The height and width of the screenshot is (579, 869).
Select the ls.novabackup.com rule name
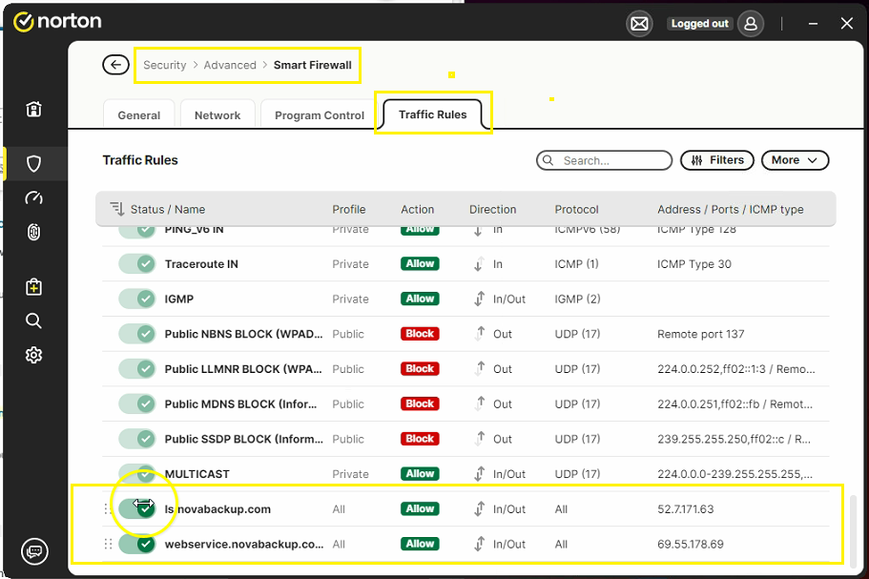[217, 508]
